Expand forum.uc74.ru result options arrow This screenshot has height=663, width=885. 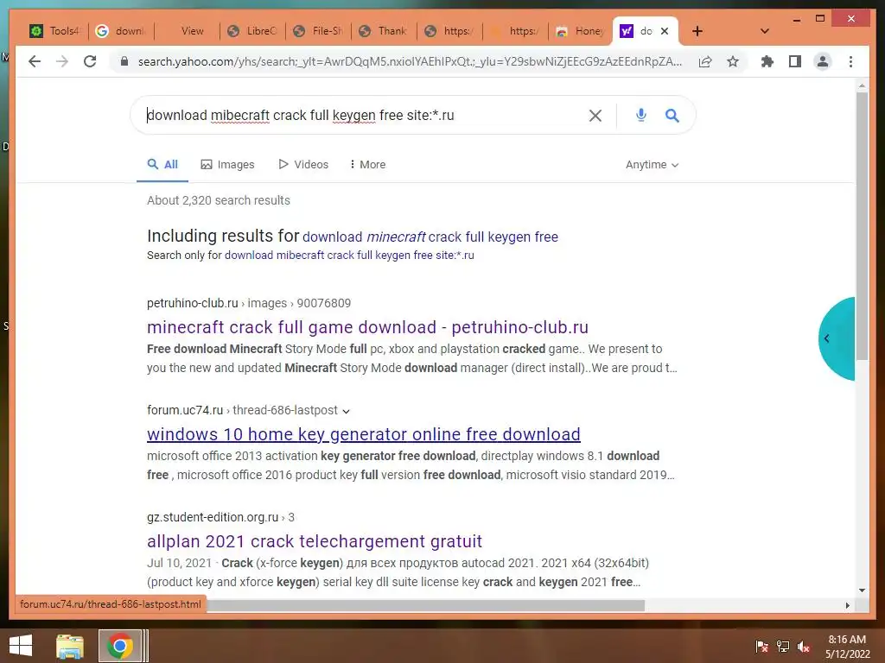point(346,411)
